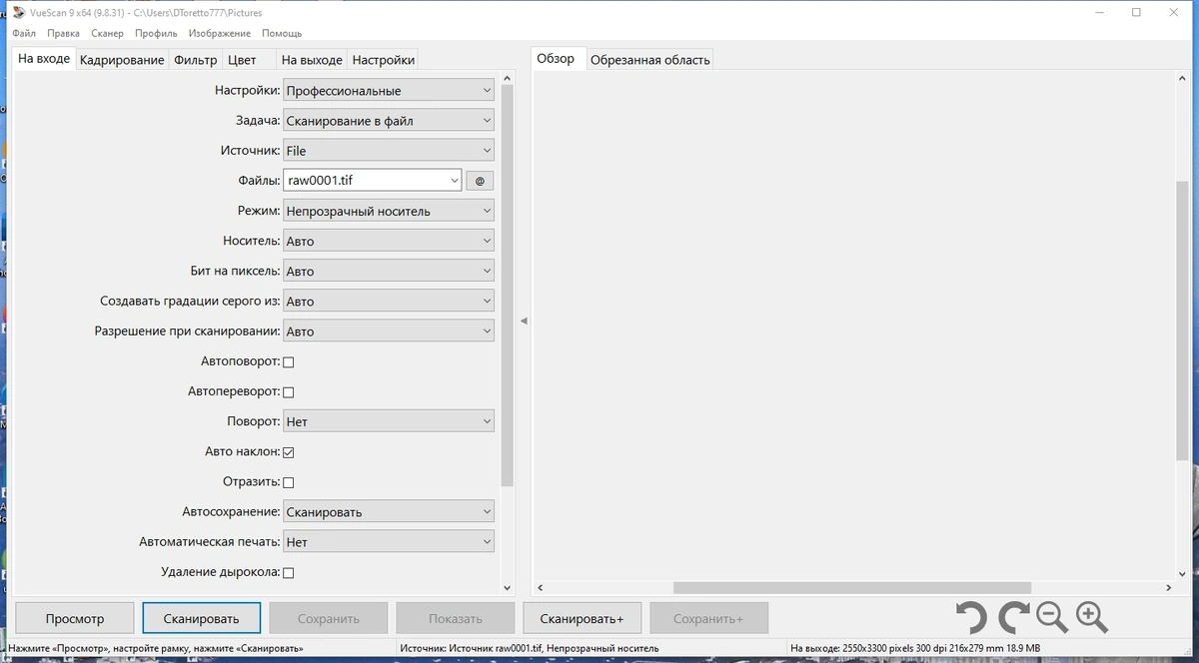Click the options panel vertical scrollbar thumb
Screen dimensions: 1199x663
pyautogui.click(x=507, y=288)
